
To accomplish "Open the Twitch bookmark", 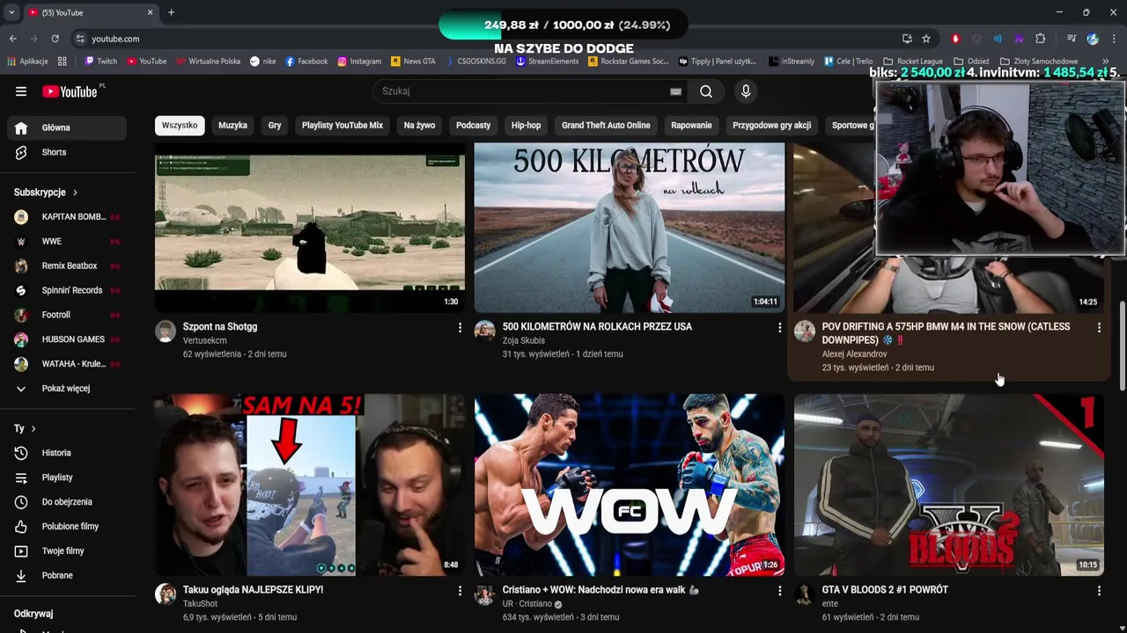I will [x=100, y=62].
